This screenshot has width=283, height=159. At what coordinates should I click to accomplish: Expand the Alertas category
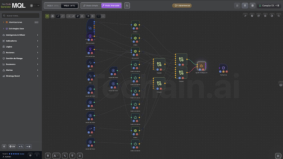coord(21,70)
